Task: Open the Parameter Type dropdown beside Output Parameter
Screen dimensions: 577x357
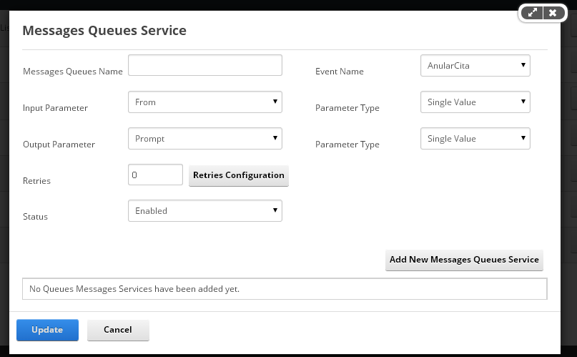Action: [x=475, y=138]
